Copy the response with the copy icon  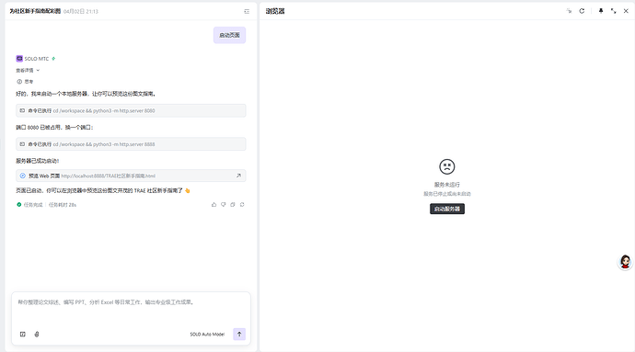233,205
